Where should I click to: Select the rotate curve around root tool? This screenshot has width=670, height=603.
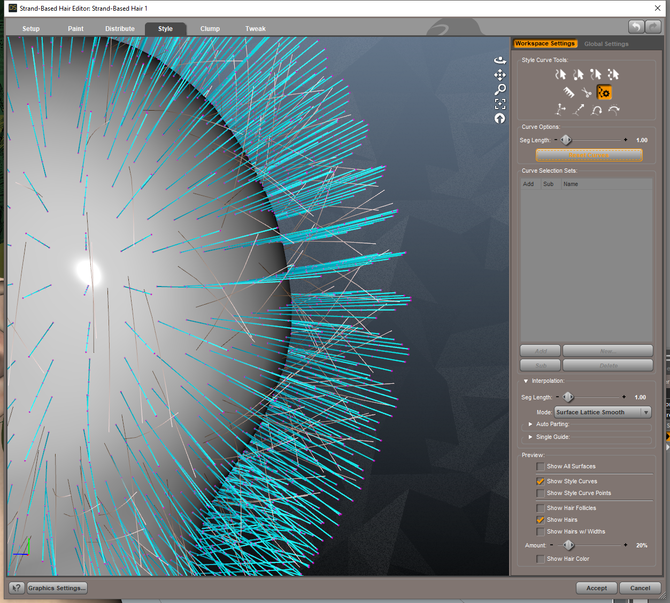coord(596,110)
